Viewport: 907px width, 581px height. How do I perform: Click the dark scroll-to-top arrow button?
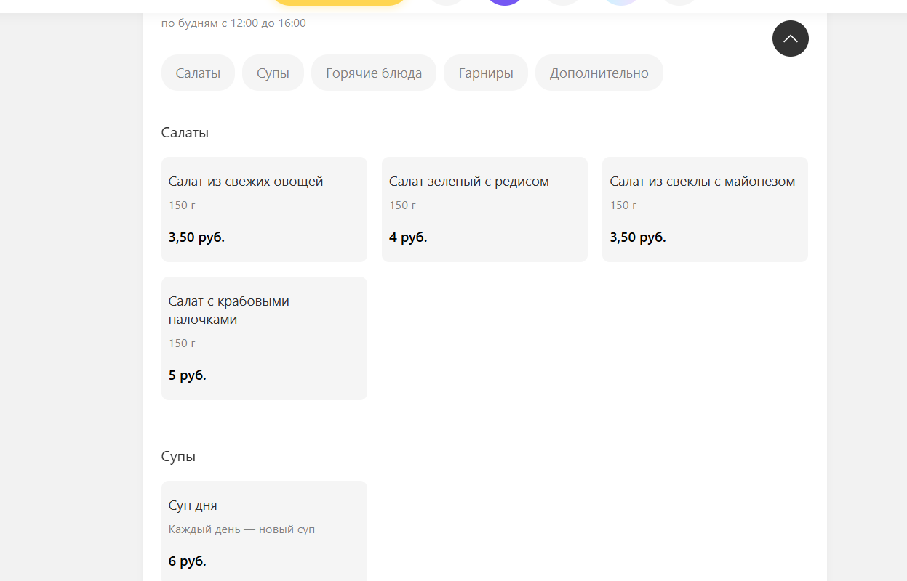click(x=791, y=38)
